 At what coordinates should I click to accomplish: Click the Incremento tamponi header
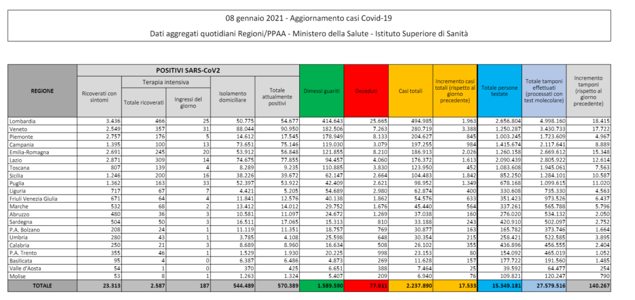point(588,91)
